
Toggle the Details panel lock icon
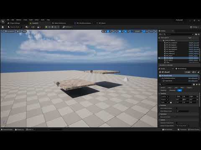198,72
